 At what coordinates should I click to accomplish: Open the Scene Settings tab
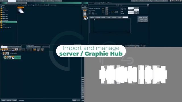(107, 3)
